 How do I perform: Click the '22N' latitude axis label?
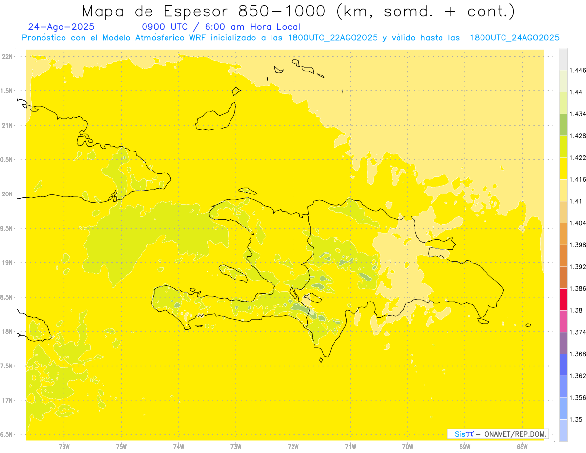pyautogui.click(x=7, y=57)
